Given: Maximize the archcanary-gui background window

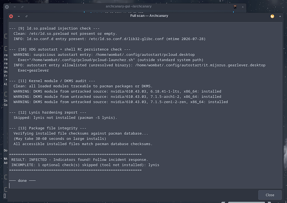Looking at the screenshot, I should [22, 7].
